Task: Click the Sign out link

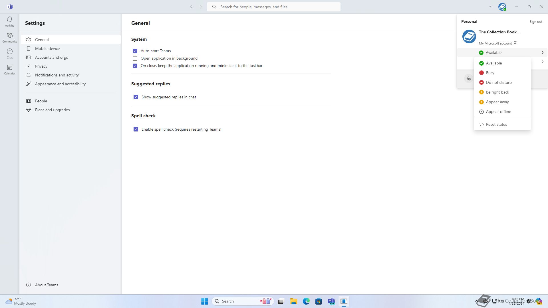Action: coord(535,22)
